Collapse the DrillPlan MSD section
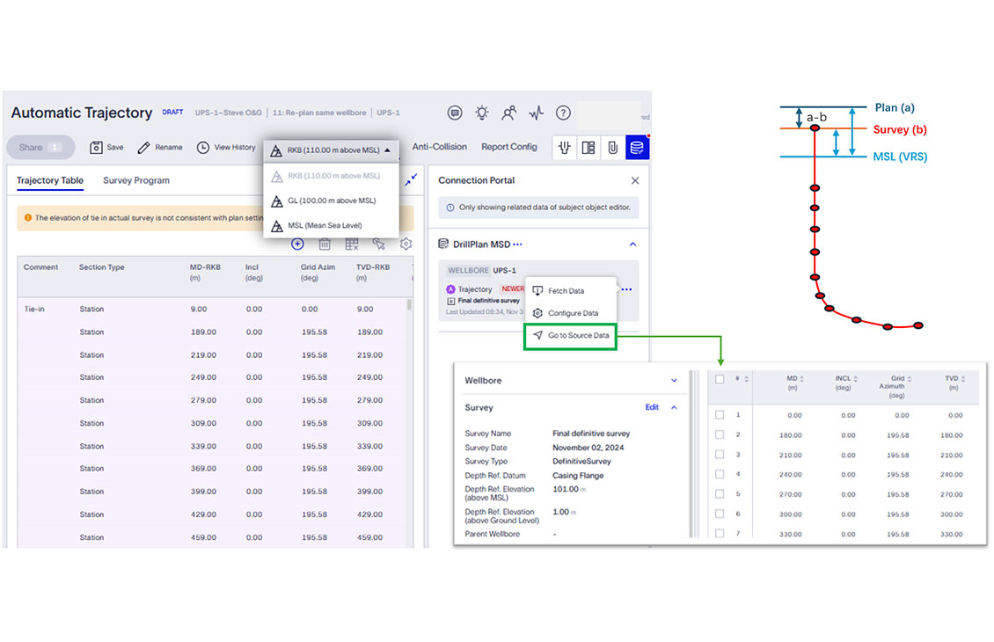 632,244
